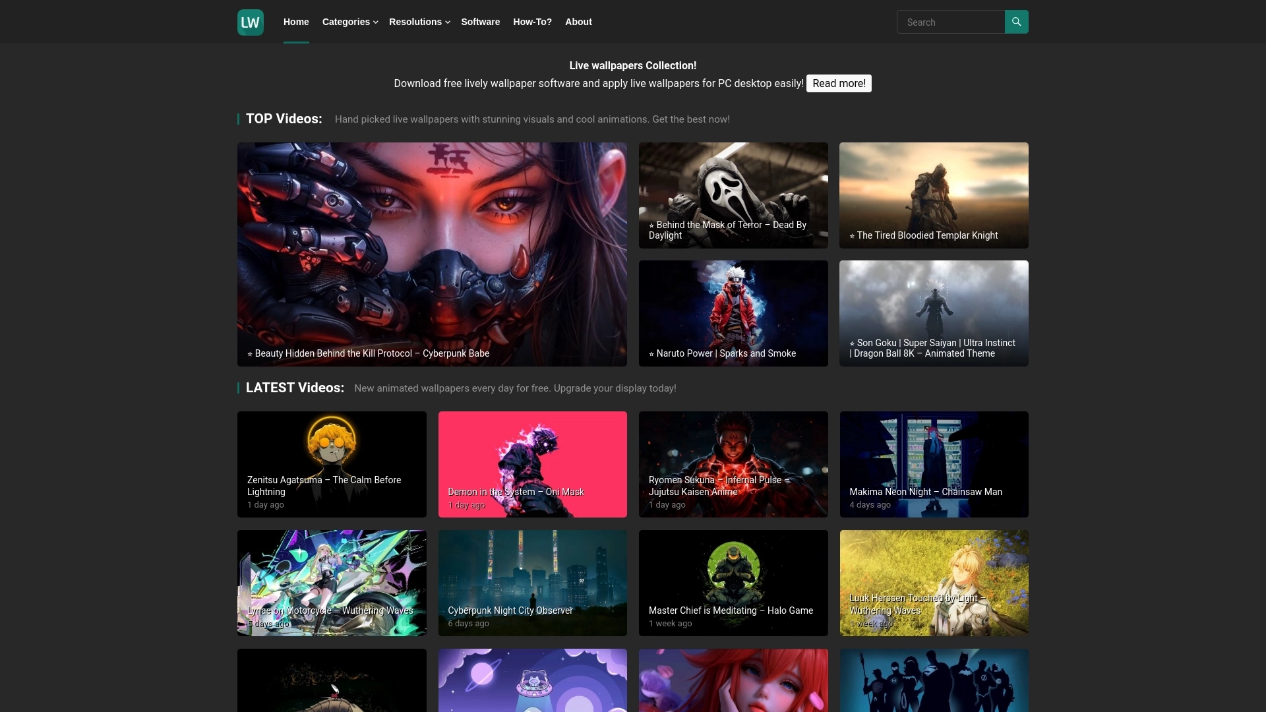Go to the Home tab
The height and width of the screenshot is (712, 1266).
pos(296,22)
